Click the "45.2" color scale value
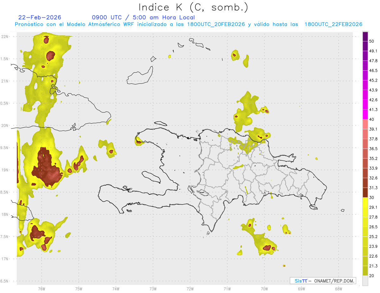The image size is (380, 293). click(373, 80)
